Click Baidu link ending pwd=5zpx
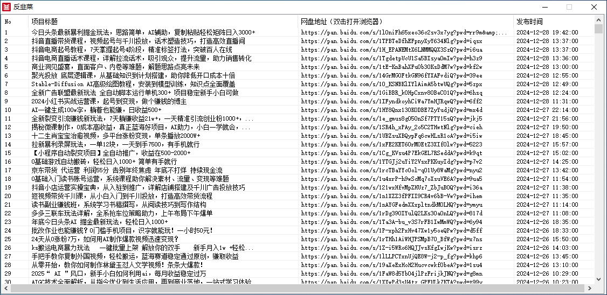The image size is (607, 295). [x=392, y=84]
